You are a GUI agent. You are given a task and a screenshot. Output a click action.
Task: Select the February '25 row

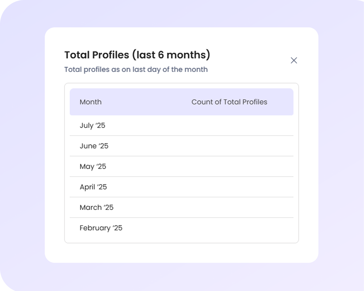(x=181, y=228)
